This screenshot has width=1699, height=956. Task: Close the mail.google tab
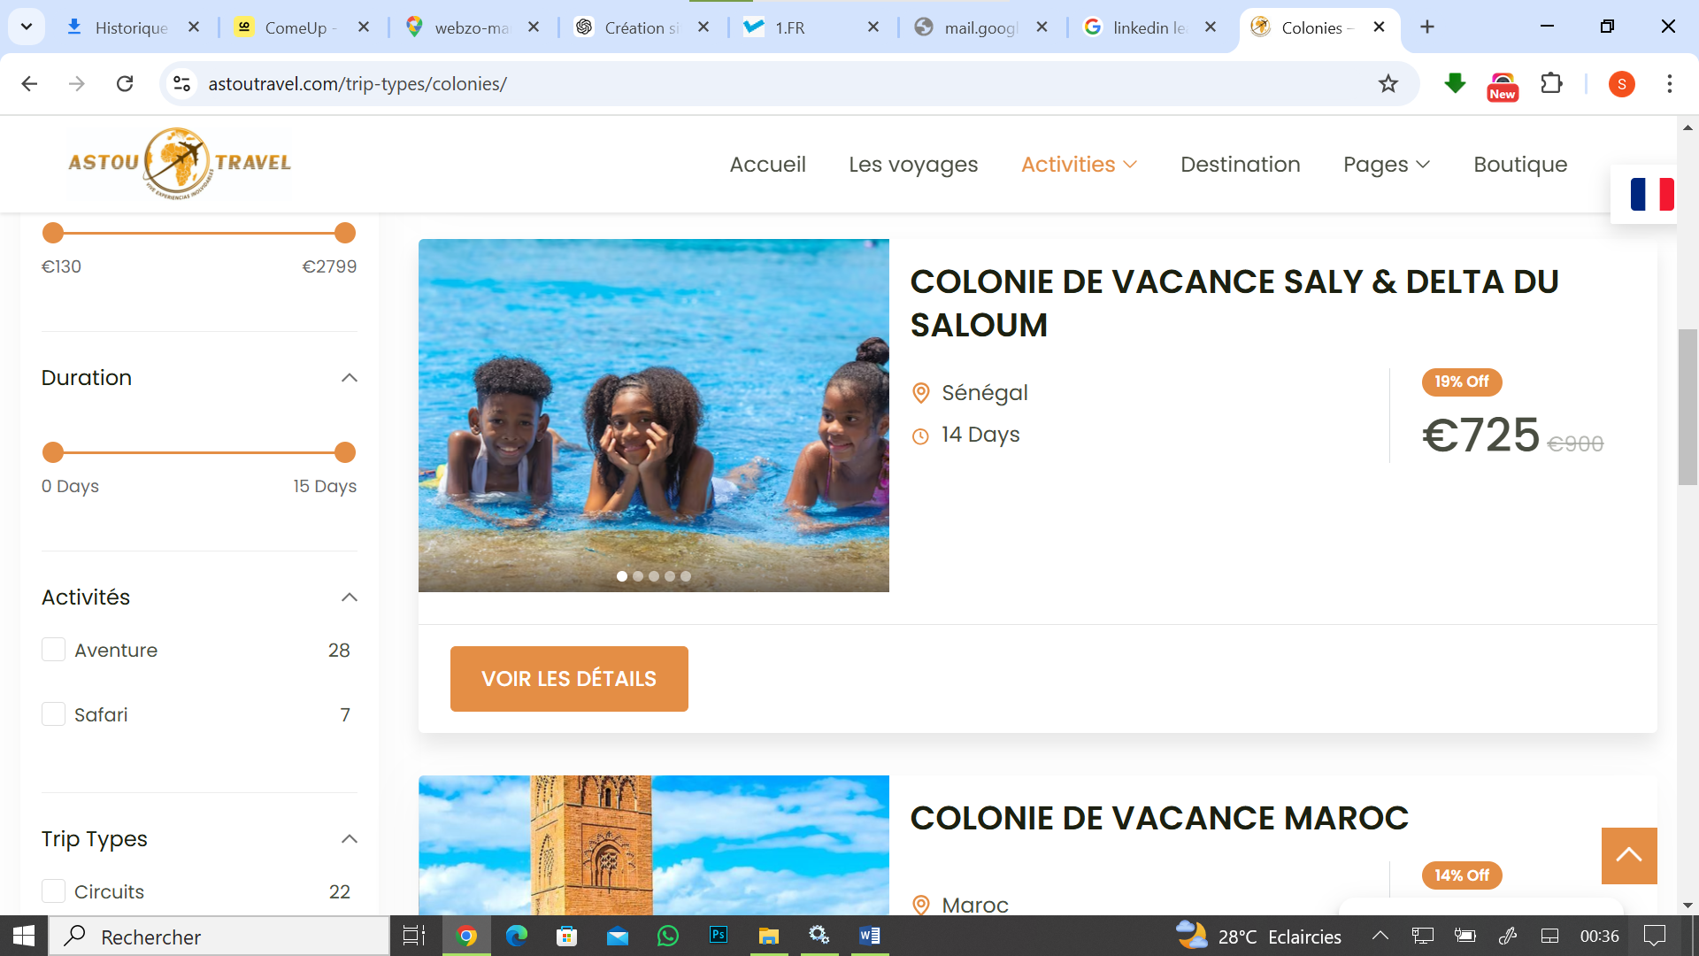coord(1042,27)
